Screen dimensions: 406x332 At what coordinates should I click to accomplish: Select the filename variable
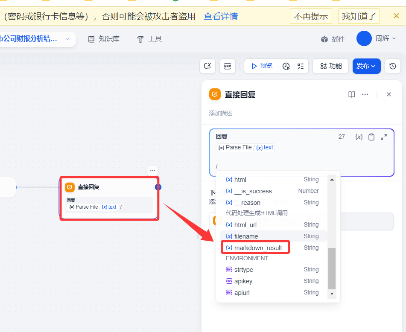tap(273, 236)
